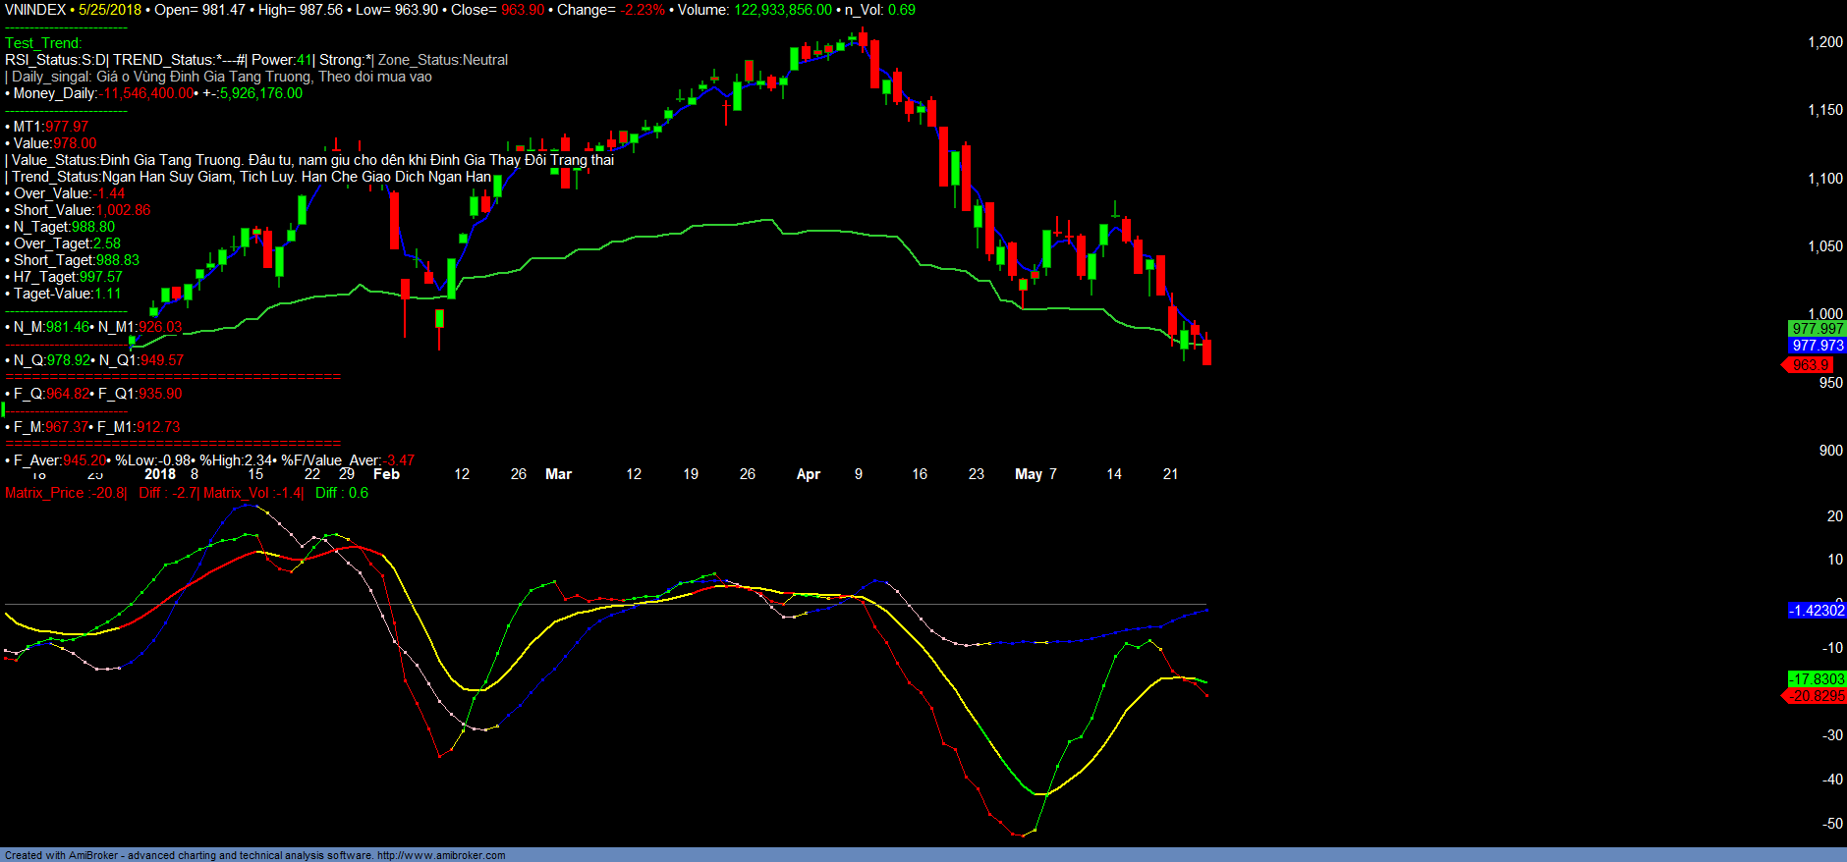Click the red -20.8295 indicator value tag
This screenshot has height=862, width=1847.
point(1816,696)
